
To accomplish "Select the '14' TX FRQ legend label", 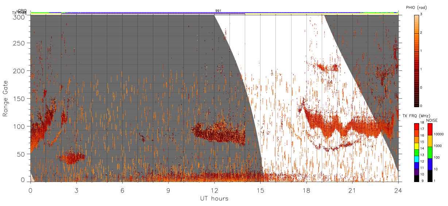I will (x=422, y=148).
